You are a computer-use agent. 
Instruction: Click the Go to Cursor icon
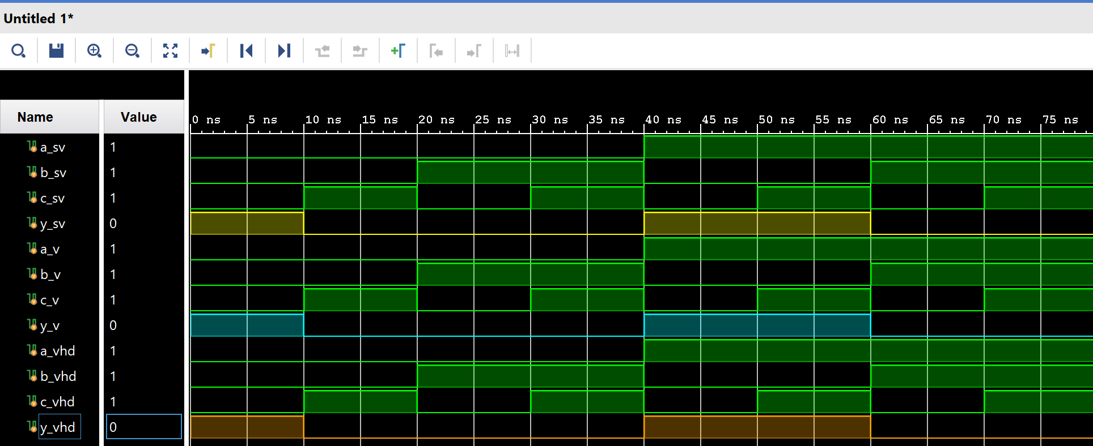[x=208, y=51]
